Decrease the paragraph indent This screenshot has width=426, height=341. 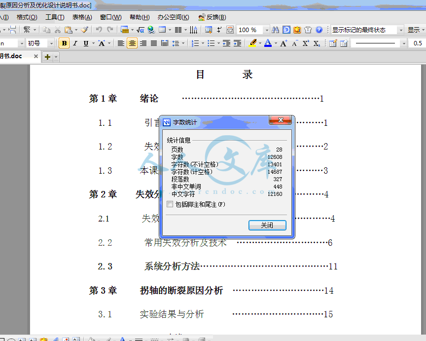click(x=226, y=43)
